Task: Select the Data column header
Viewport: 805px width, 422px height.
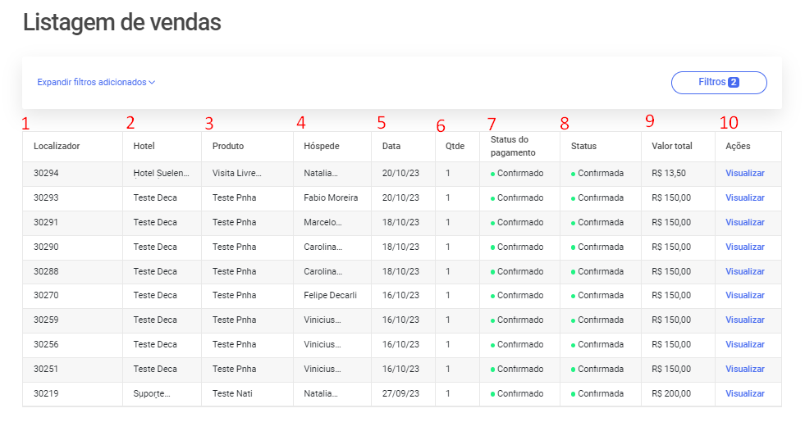Action: pyautogui.click(x=391, y=146)
